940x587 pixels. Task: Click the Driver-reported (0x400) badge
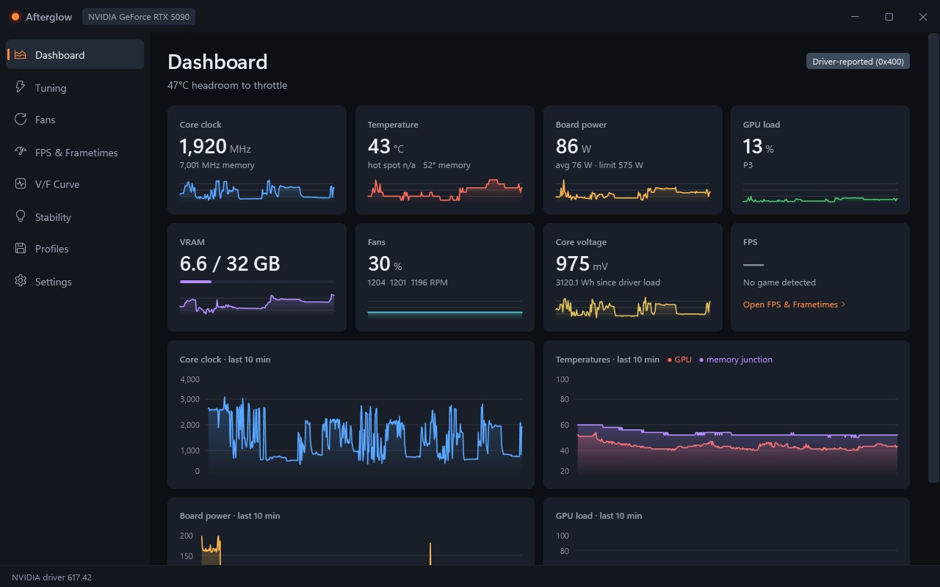pyautogui.click(x=858, y=62)
